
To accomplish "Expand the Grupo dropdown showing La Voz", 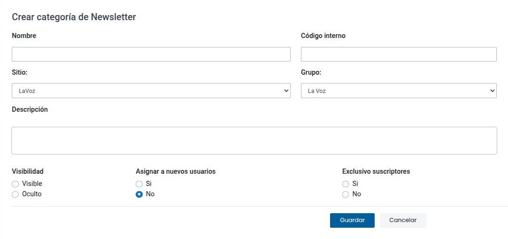I will 398,91.
